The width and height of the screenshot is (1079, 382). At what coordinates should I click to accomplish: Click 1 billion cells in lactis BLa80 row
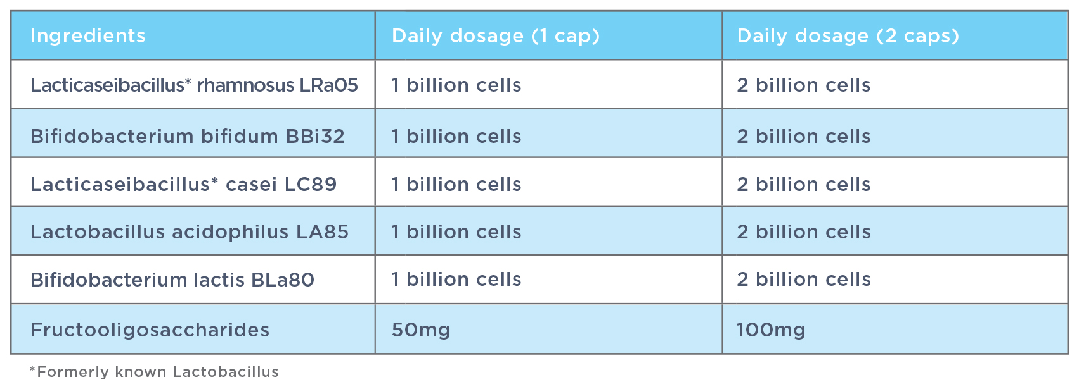point(456,279)
